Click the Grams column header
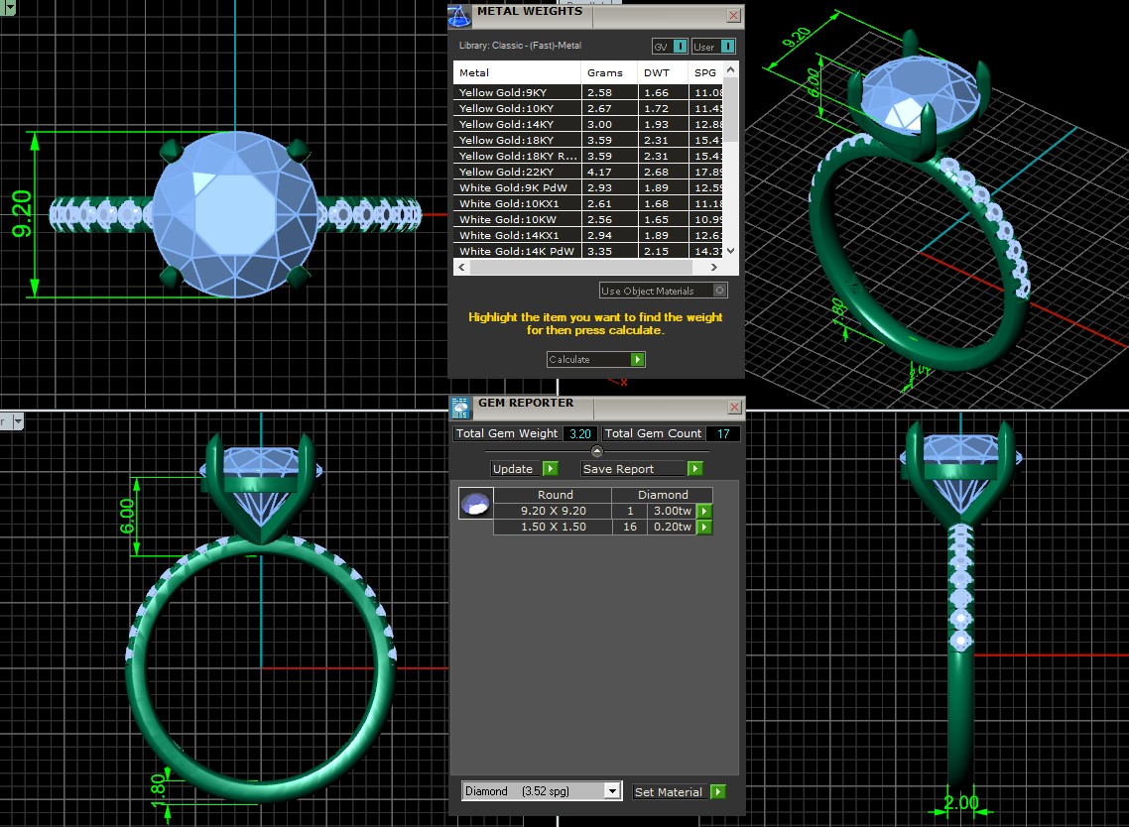The image size is (1129, 827). [604, 72]
